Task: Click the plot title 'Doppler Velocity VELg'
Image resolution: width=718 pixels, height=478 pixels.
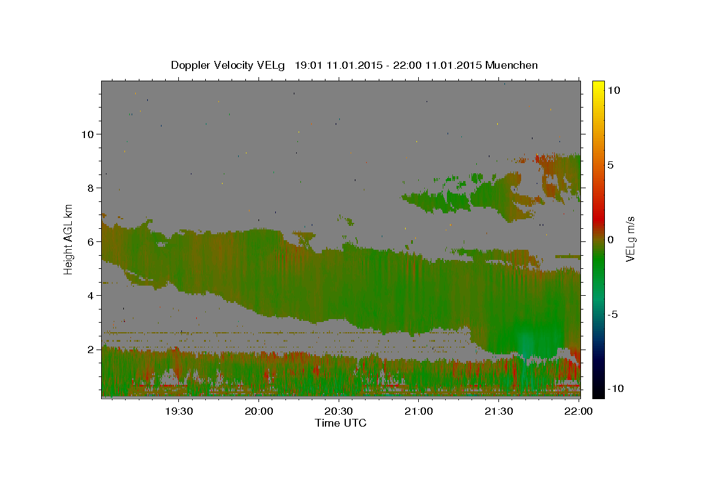Action: 229,66
